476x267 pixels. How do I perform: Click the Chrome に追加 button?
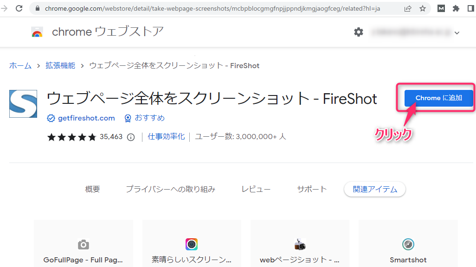438,98
